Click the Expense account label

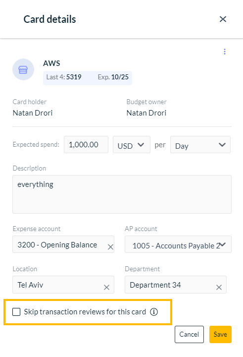click(x=37, y=229)
